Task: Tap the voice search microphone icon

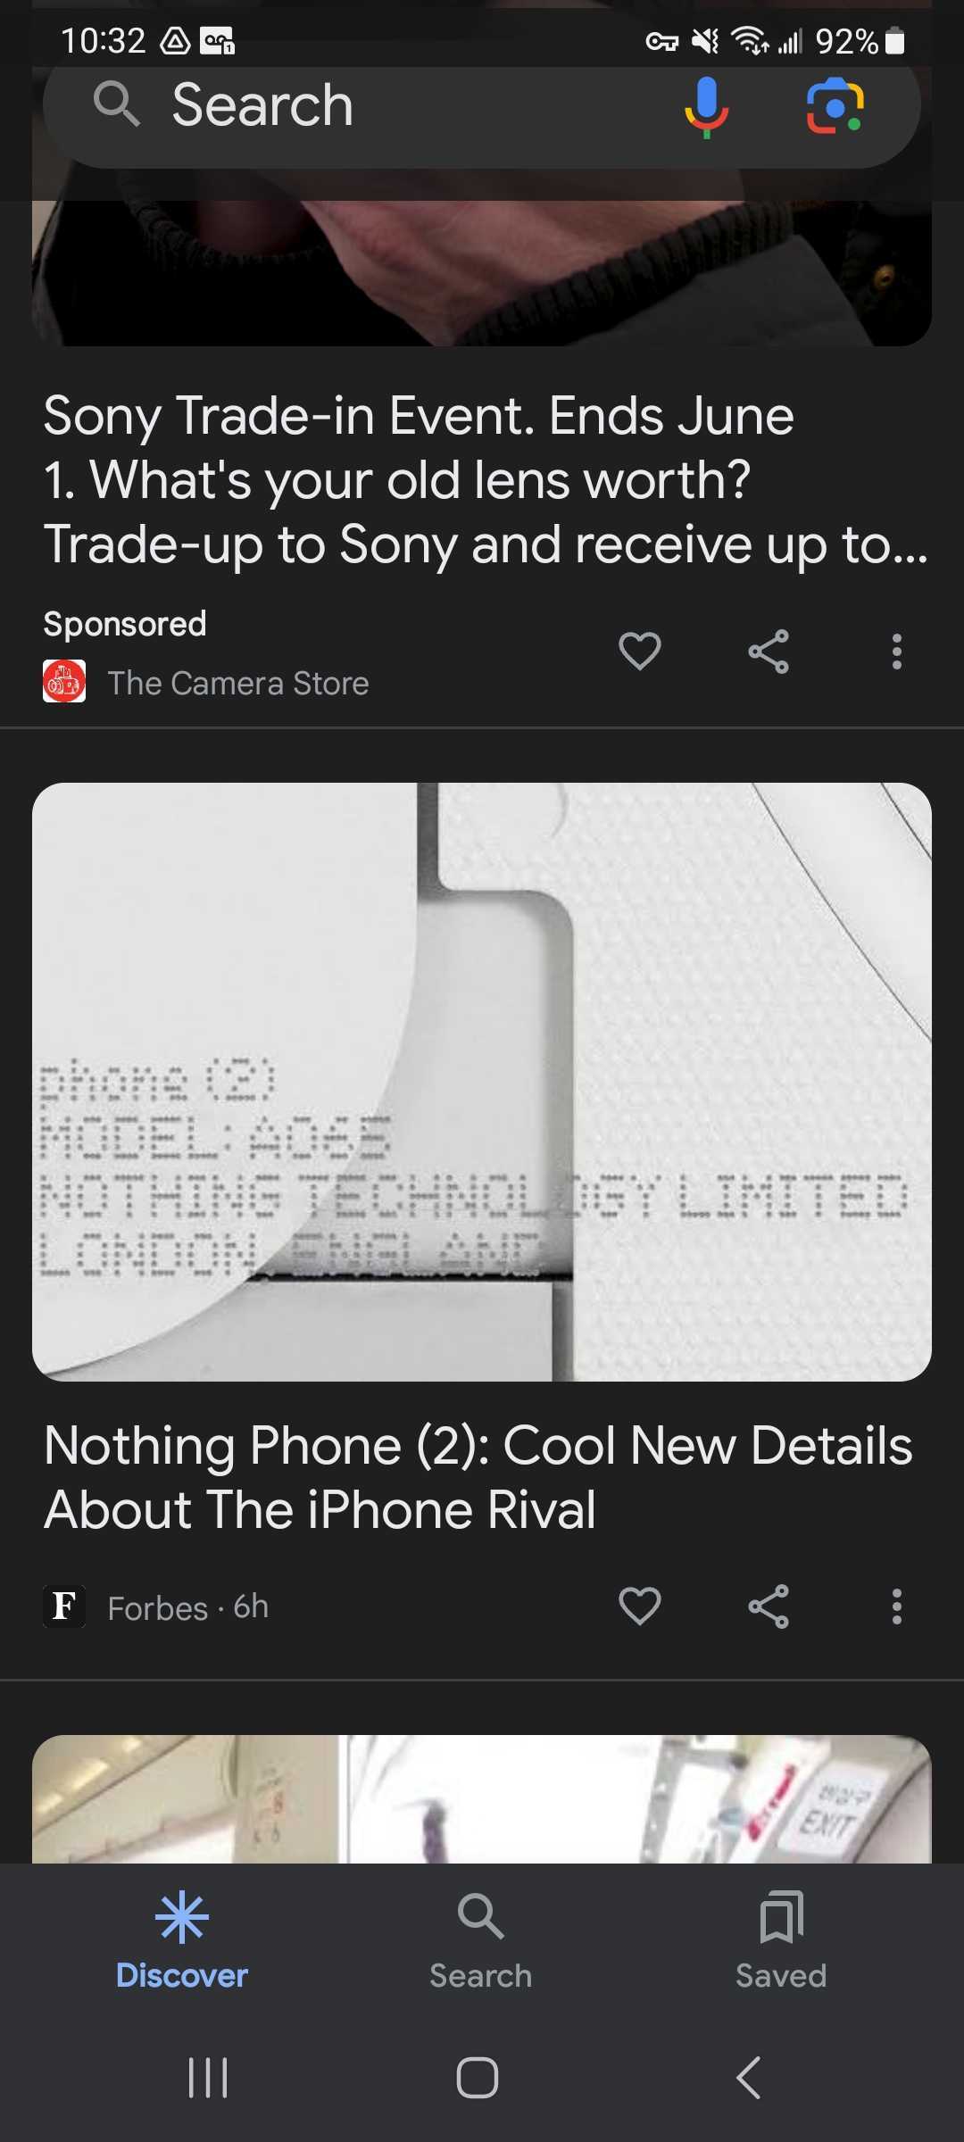Action: click(706, 107)
